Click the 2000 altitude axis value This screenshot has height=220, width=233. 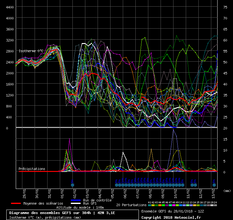click(x=10, y=73)
